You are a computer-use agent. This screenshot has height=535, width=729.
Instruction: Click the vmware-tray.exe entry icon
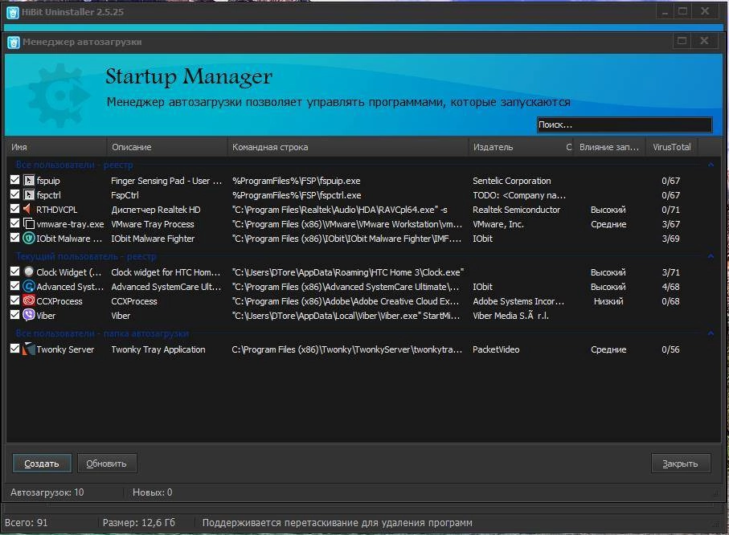tap(29, 223)
